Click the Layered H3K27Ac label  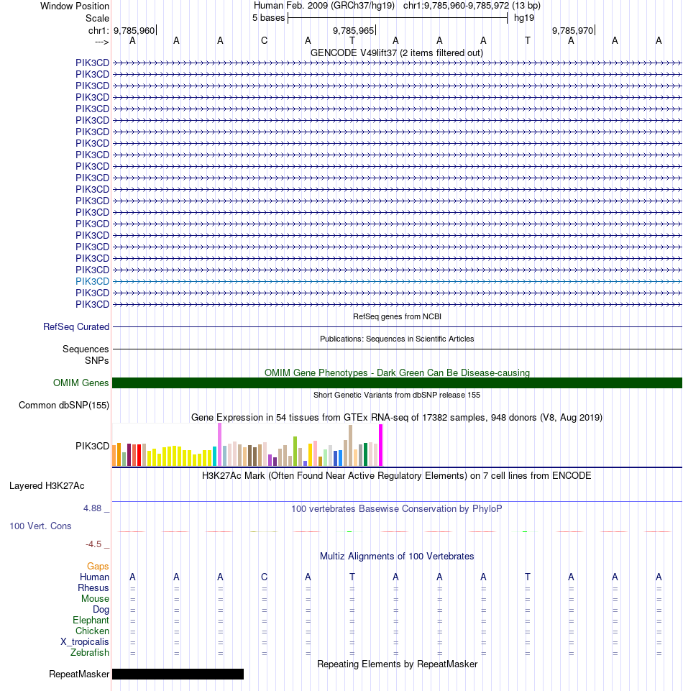pyautogui.click(x=47, y=485)
